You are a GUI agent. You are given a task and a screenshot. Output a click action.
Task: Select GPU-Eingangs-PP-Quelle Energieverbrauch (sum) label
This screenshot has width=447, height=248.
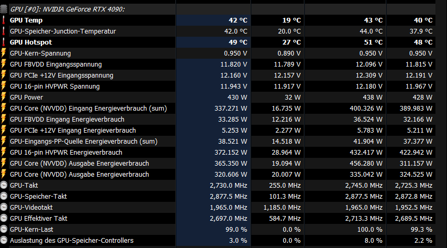click(83, 142)
